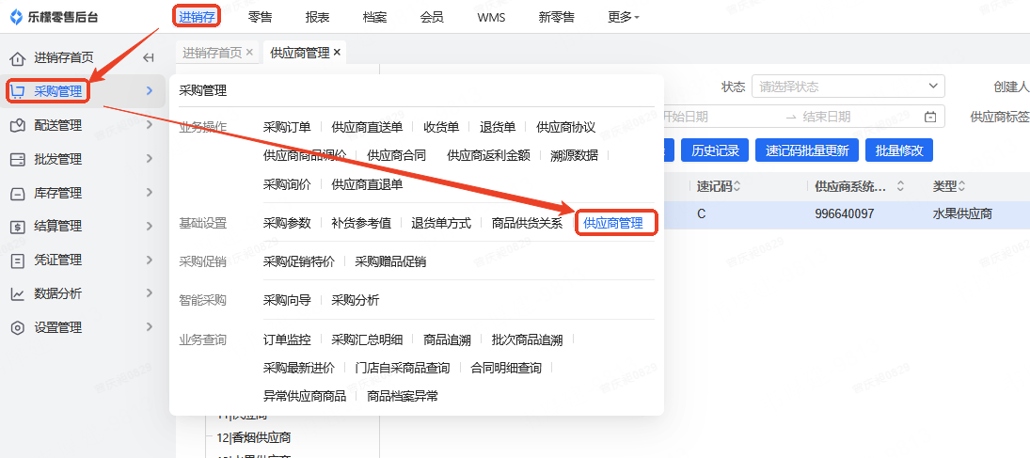
Task: Open 补货参考值 link
Action: (x=361, y=224)
